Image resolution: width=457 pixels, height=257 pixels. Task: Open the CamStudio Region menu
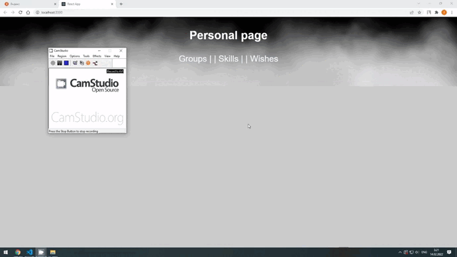62,56
